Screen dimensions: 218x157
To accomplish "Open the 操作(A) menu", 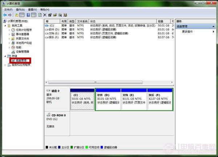I will click(x=20, y=9).
